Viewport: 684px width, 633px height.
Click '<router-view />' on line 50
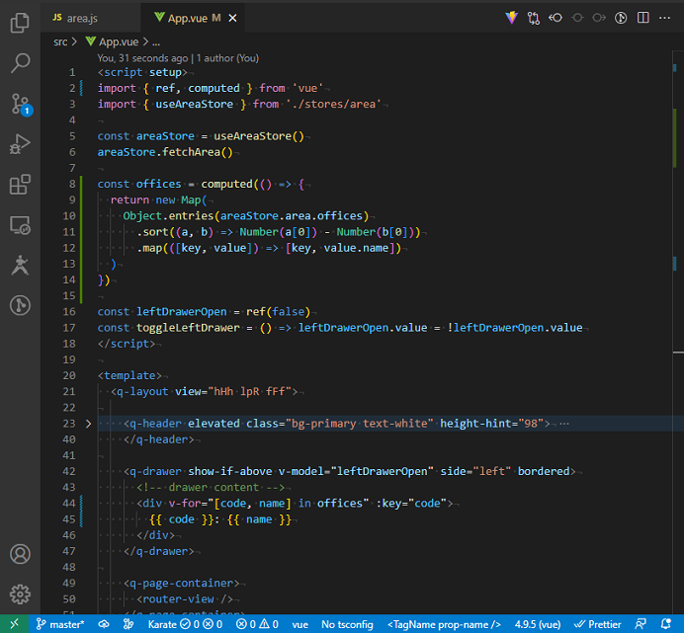(x=185, y=599)
